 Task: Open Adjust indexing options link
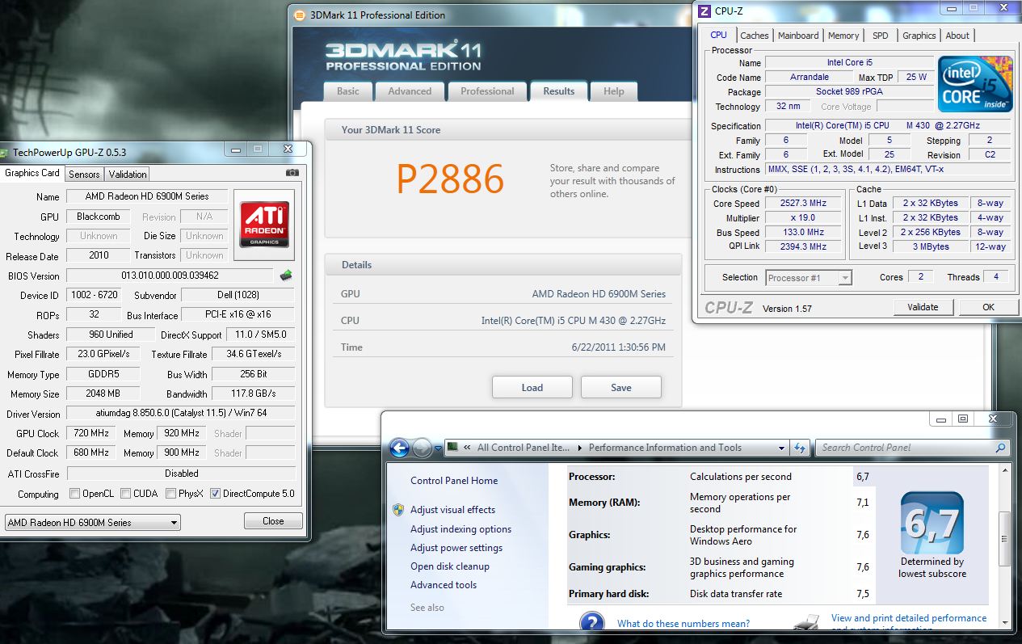click(461, 529)
